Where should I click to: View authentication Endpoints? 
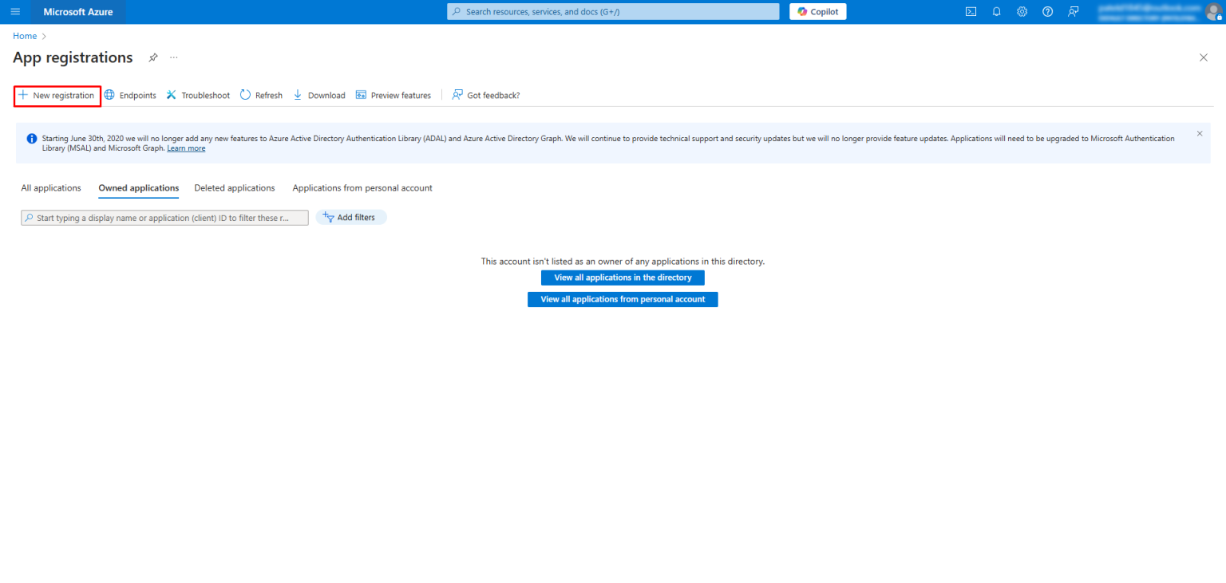pos(130,95)
